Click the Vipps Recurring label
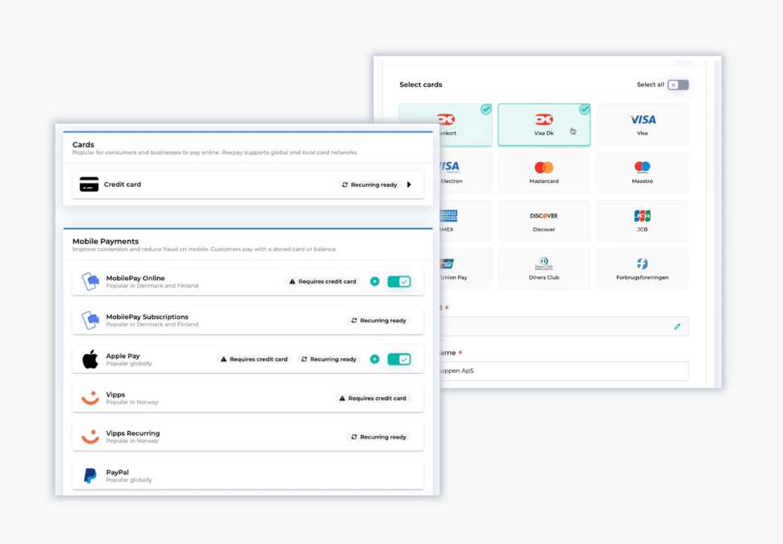783x544 pixels. click(x=133, y=434)
